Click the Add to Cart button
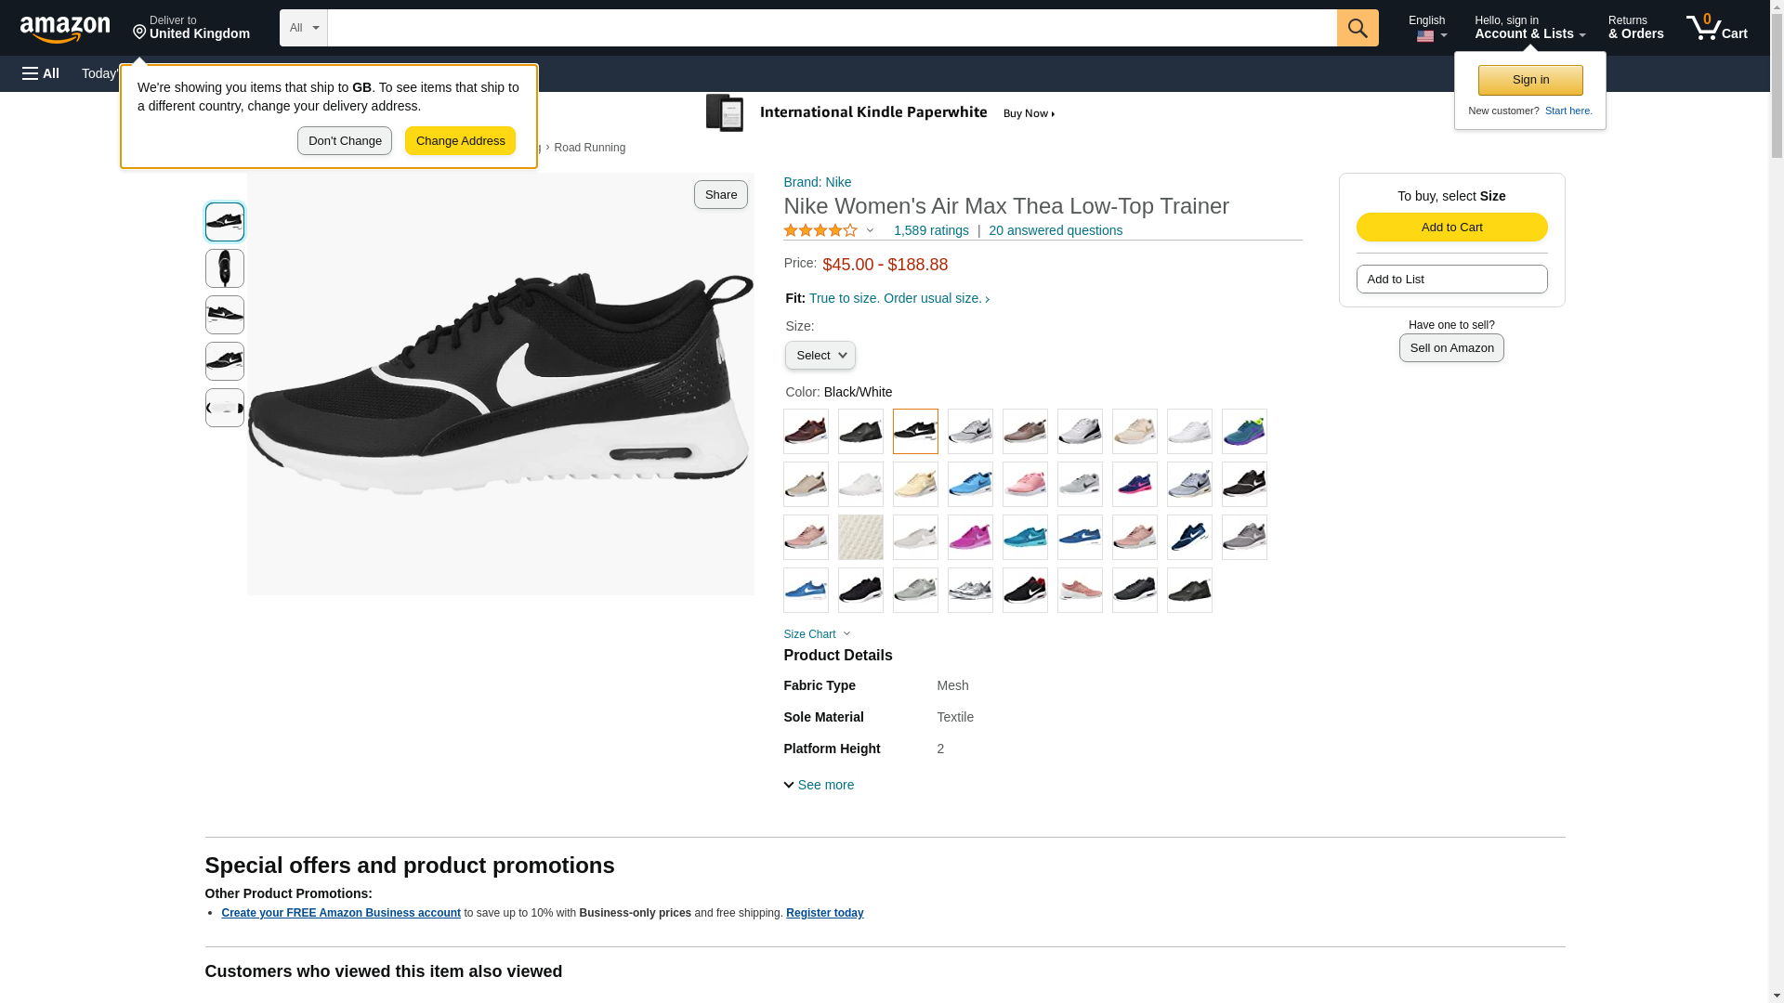The width and height of the screenshot is (1784, 1003). [1450, 228]
